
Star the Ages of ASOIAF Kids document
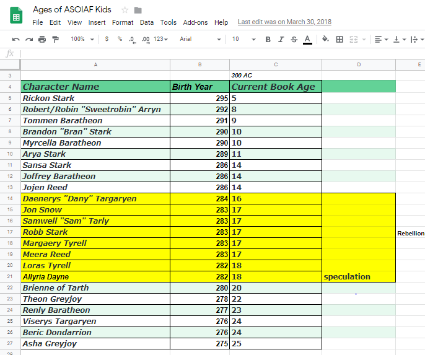click(125, 11)
